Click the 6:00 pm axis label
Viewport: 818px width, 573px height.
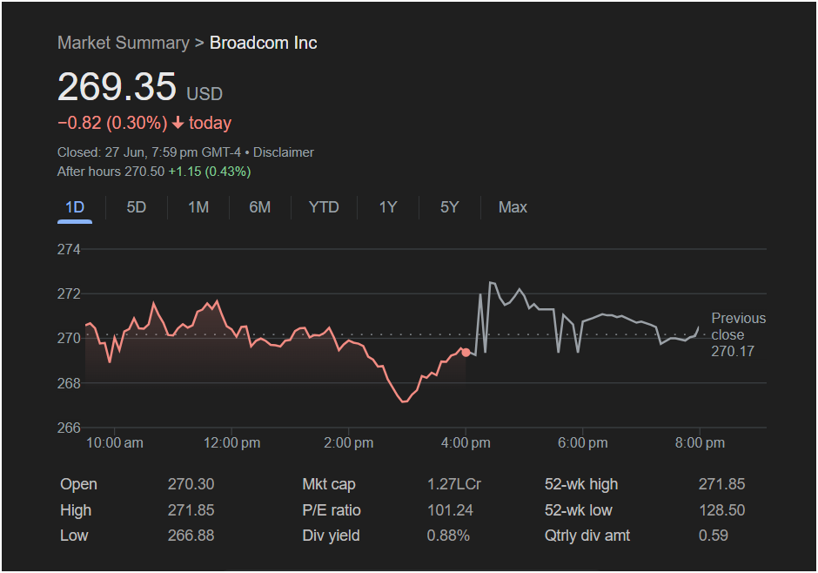pos(583,443)
